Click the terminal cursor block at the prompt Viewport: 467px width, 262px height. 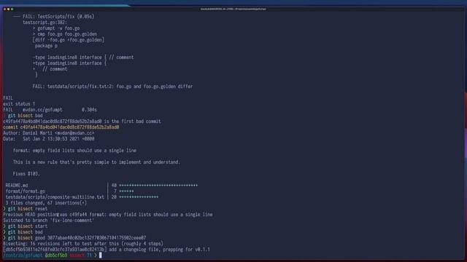point(101,255)
